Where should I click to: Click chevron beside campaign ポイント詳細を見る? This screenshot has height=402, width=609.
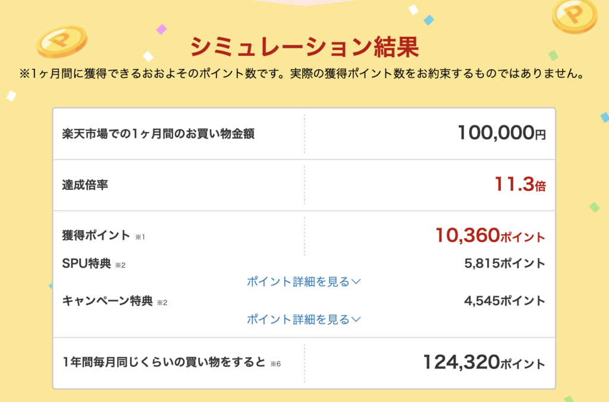point(356,320)
